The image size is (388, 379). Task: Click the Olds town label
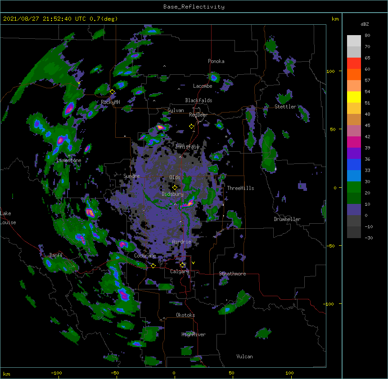[175, 177]
